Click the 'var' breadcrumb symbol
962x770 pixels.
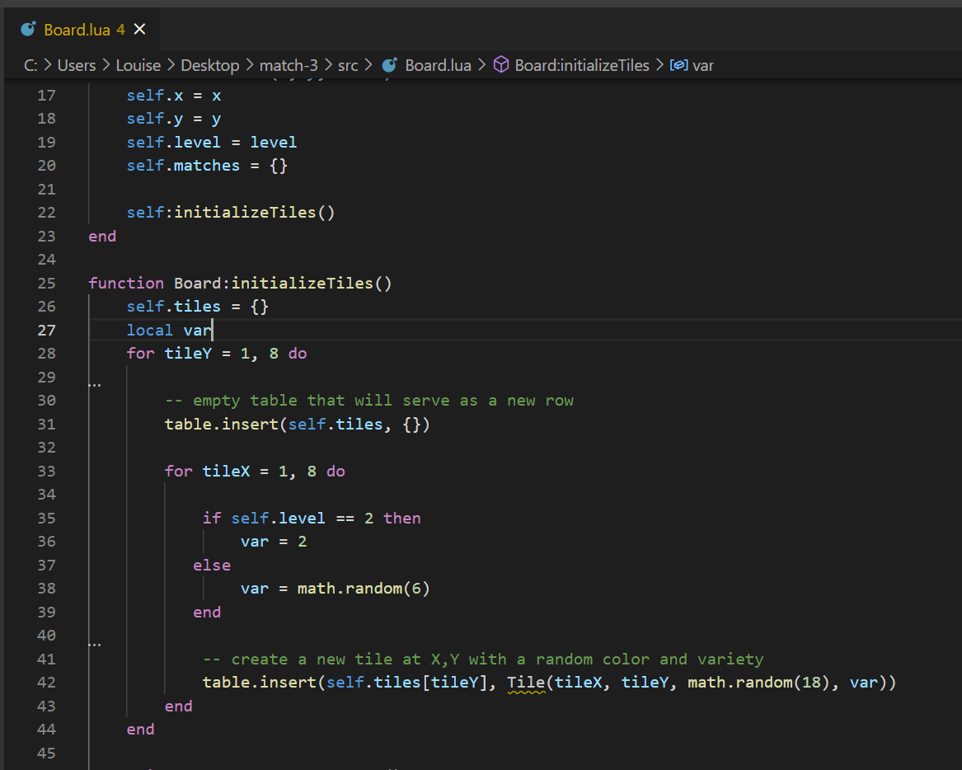tap(703, 66)
